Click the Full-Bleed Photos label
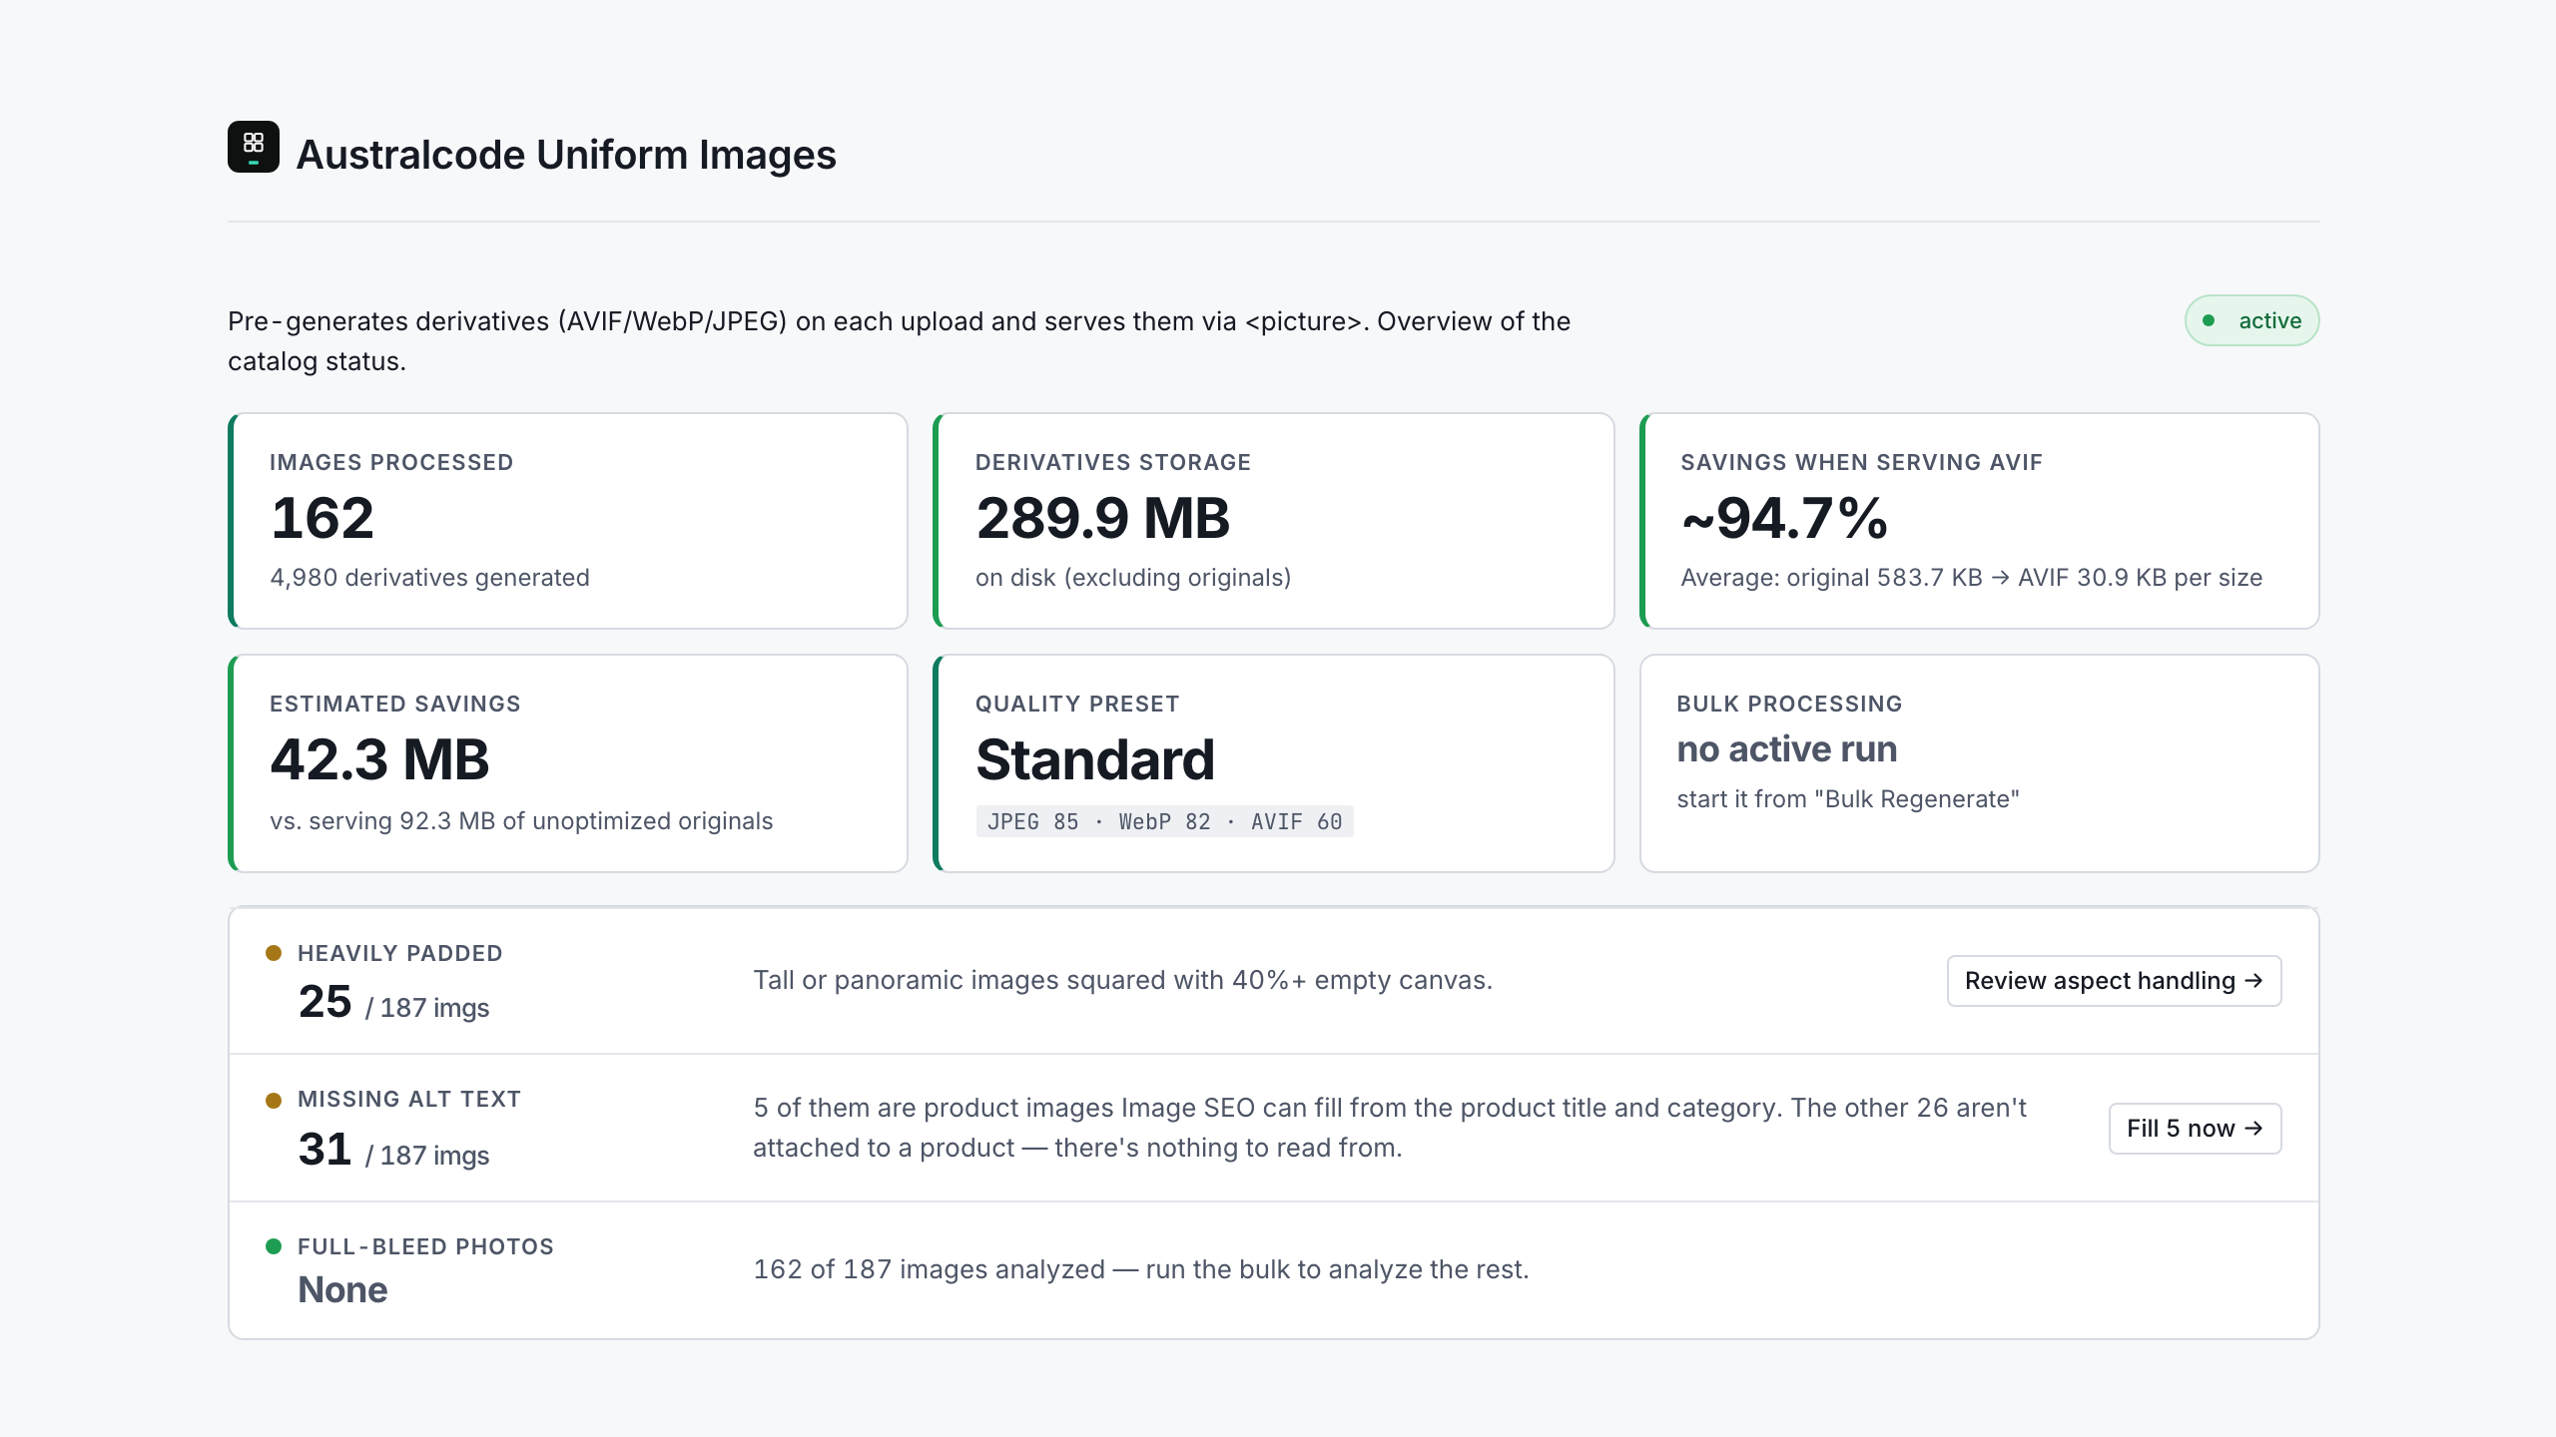2556x1437 pixels. [x=425, y=1246]
